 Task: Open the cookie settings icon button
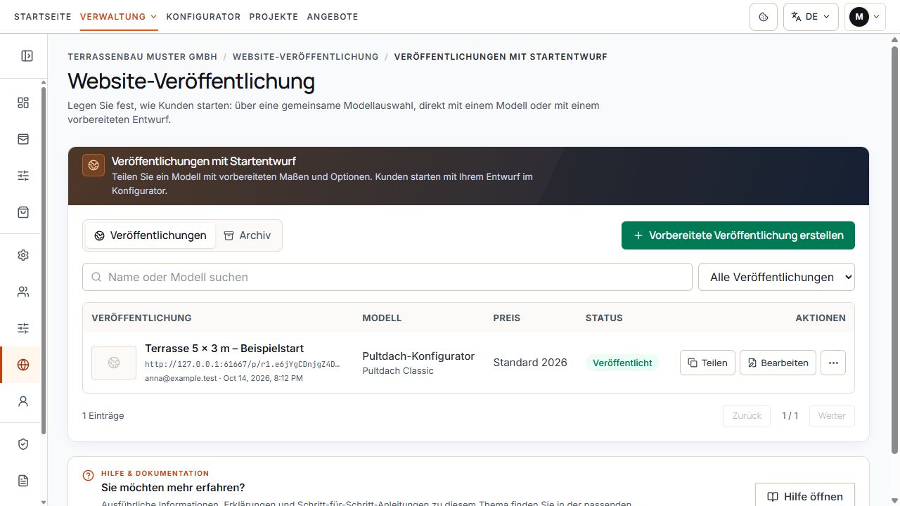[764, 17]
